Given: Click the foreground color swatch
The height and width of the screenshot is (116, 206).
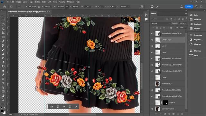Looking at the screenshot, I should pyautogui.click(x=2, y=111).
